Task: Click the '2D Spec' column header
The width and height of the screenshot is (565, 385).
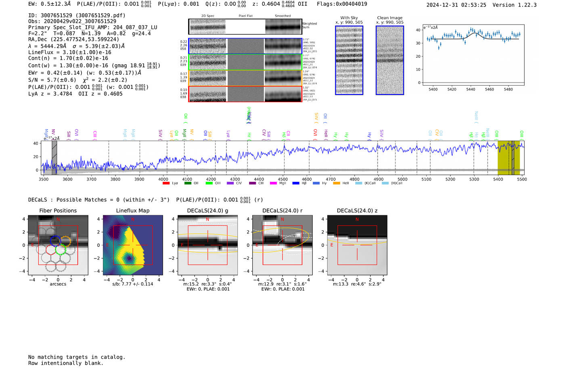Action: 208,16
